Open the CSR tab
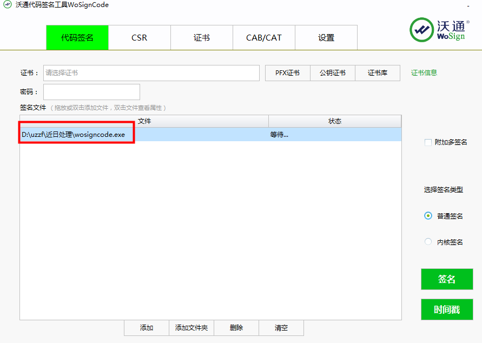 tap(139, 37)
